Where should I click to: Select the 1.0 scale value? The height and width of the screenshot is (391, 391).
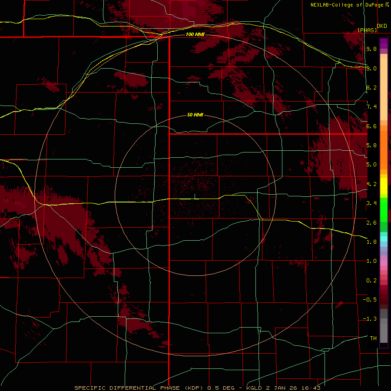pyautogui.click(x=371, y=261)
